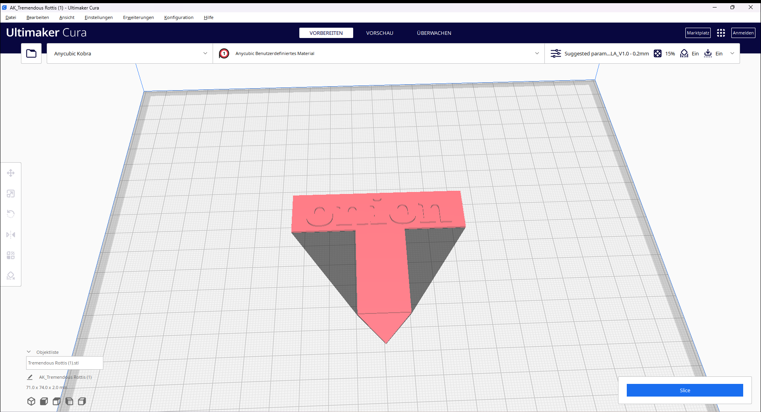Click the Slice button
Viewport: 761px width, 412px height.
tap(685, 390)
